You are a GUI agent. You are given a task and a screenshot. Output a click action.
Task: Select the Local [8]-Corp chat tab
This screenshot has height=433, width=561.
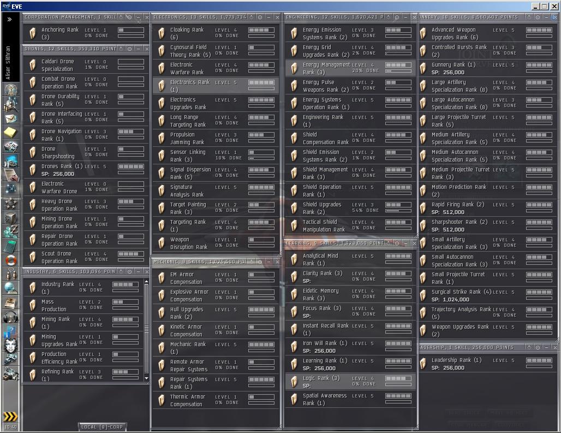click(102, 426)
